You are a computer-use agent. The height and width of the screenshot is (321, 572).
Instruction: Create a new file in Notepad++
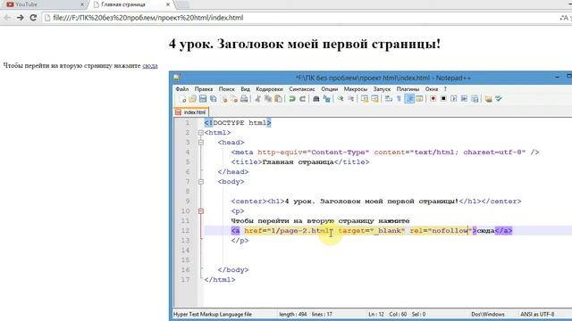182,99
